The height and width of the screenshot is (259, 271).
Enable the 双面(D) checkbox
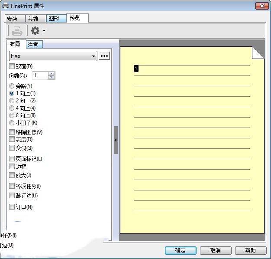point(21,66)
